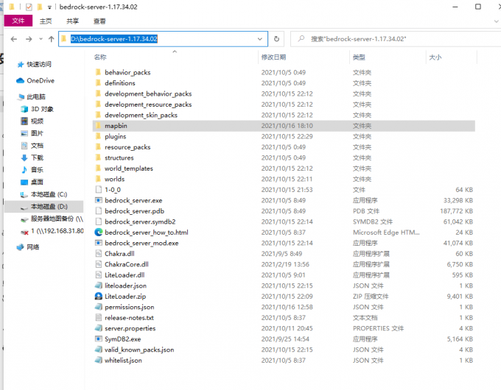Image resolution: width=501 pixels, height=390 pixels.
Task: Go forward with the forward arrow
Action: coord(29,39)
